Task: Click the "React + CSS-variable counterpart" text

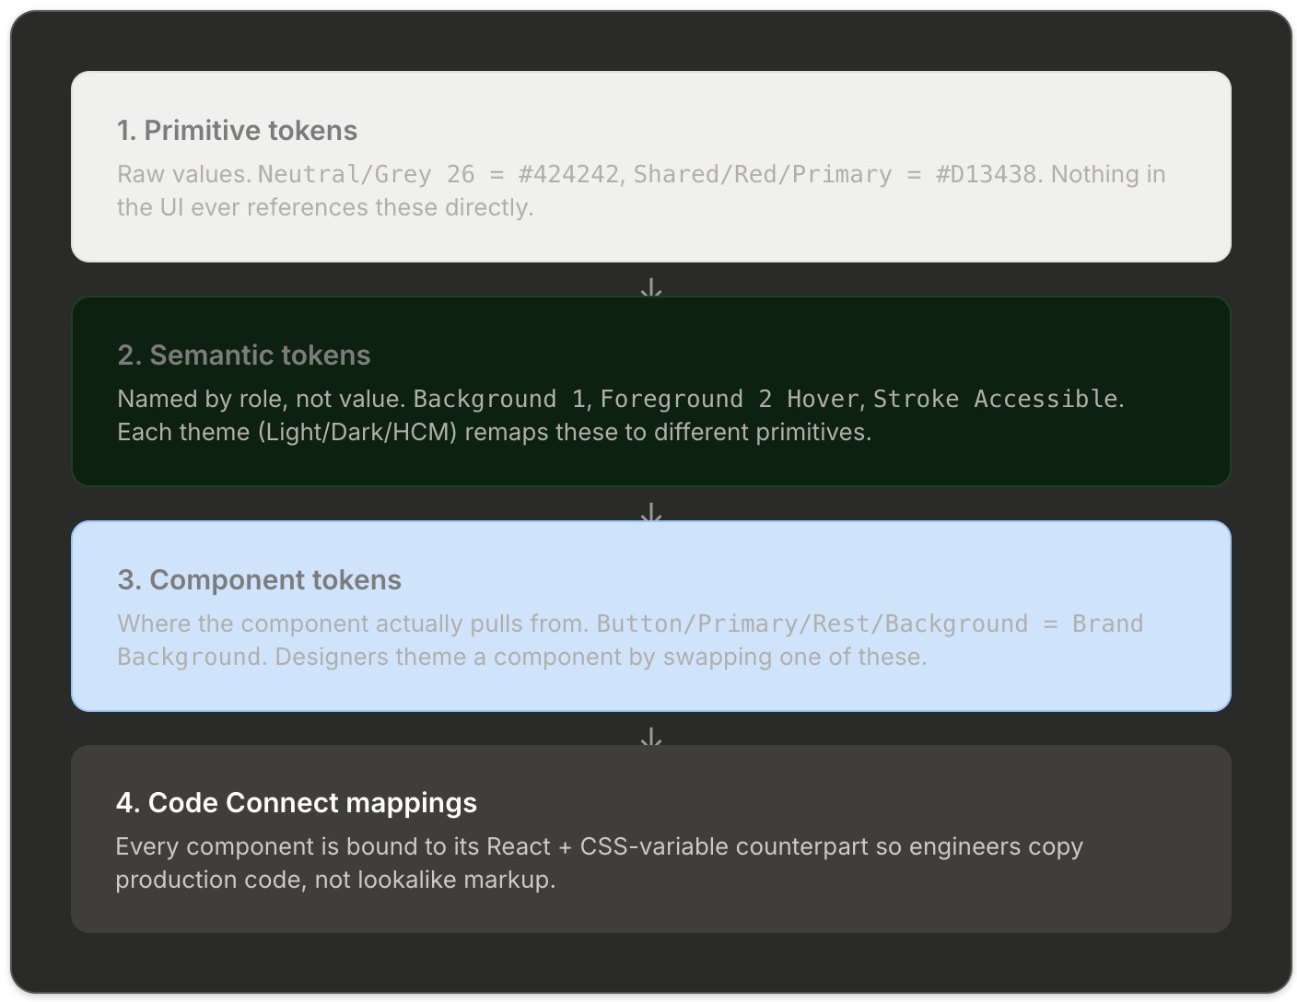Action: coord(677,847)
